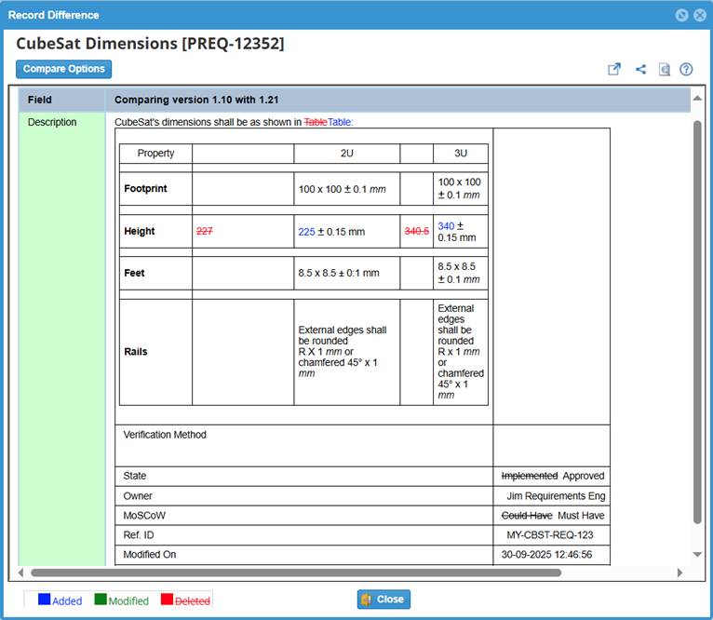Click the Field column header
Image resolution: width=713 pixels, height=620 pixels.
40,100
